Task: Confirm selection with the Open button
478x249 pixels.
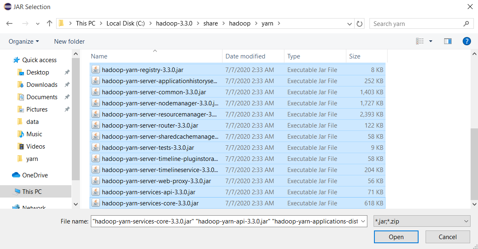Action: [x=396, y=237]
